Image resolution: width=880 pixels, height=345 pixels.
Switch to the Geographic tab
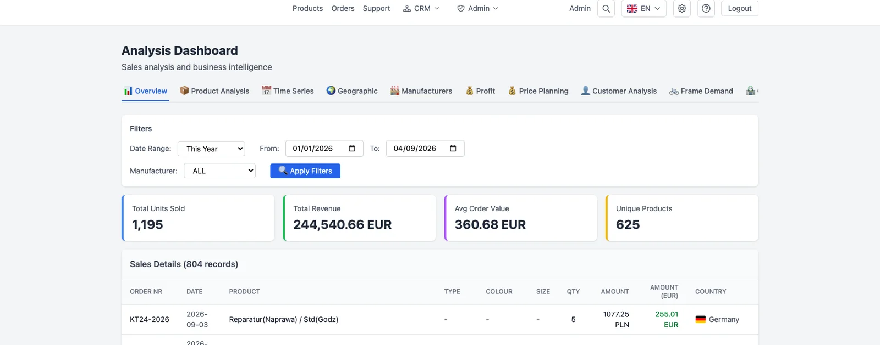tap(352, 91)
